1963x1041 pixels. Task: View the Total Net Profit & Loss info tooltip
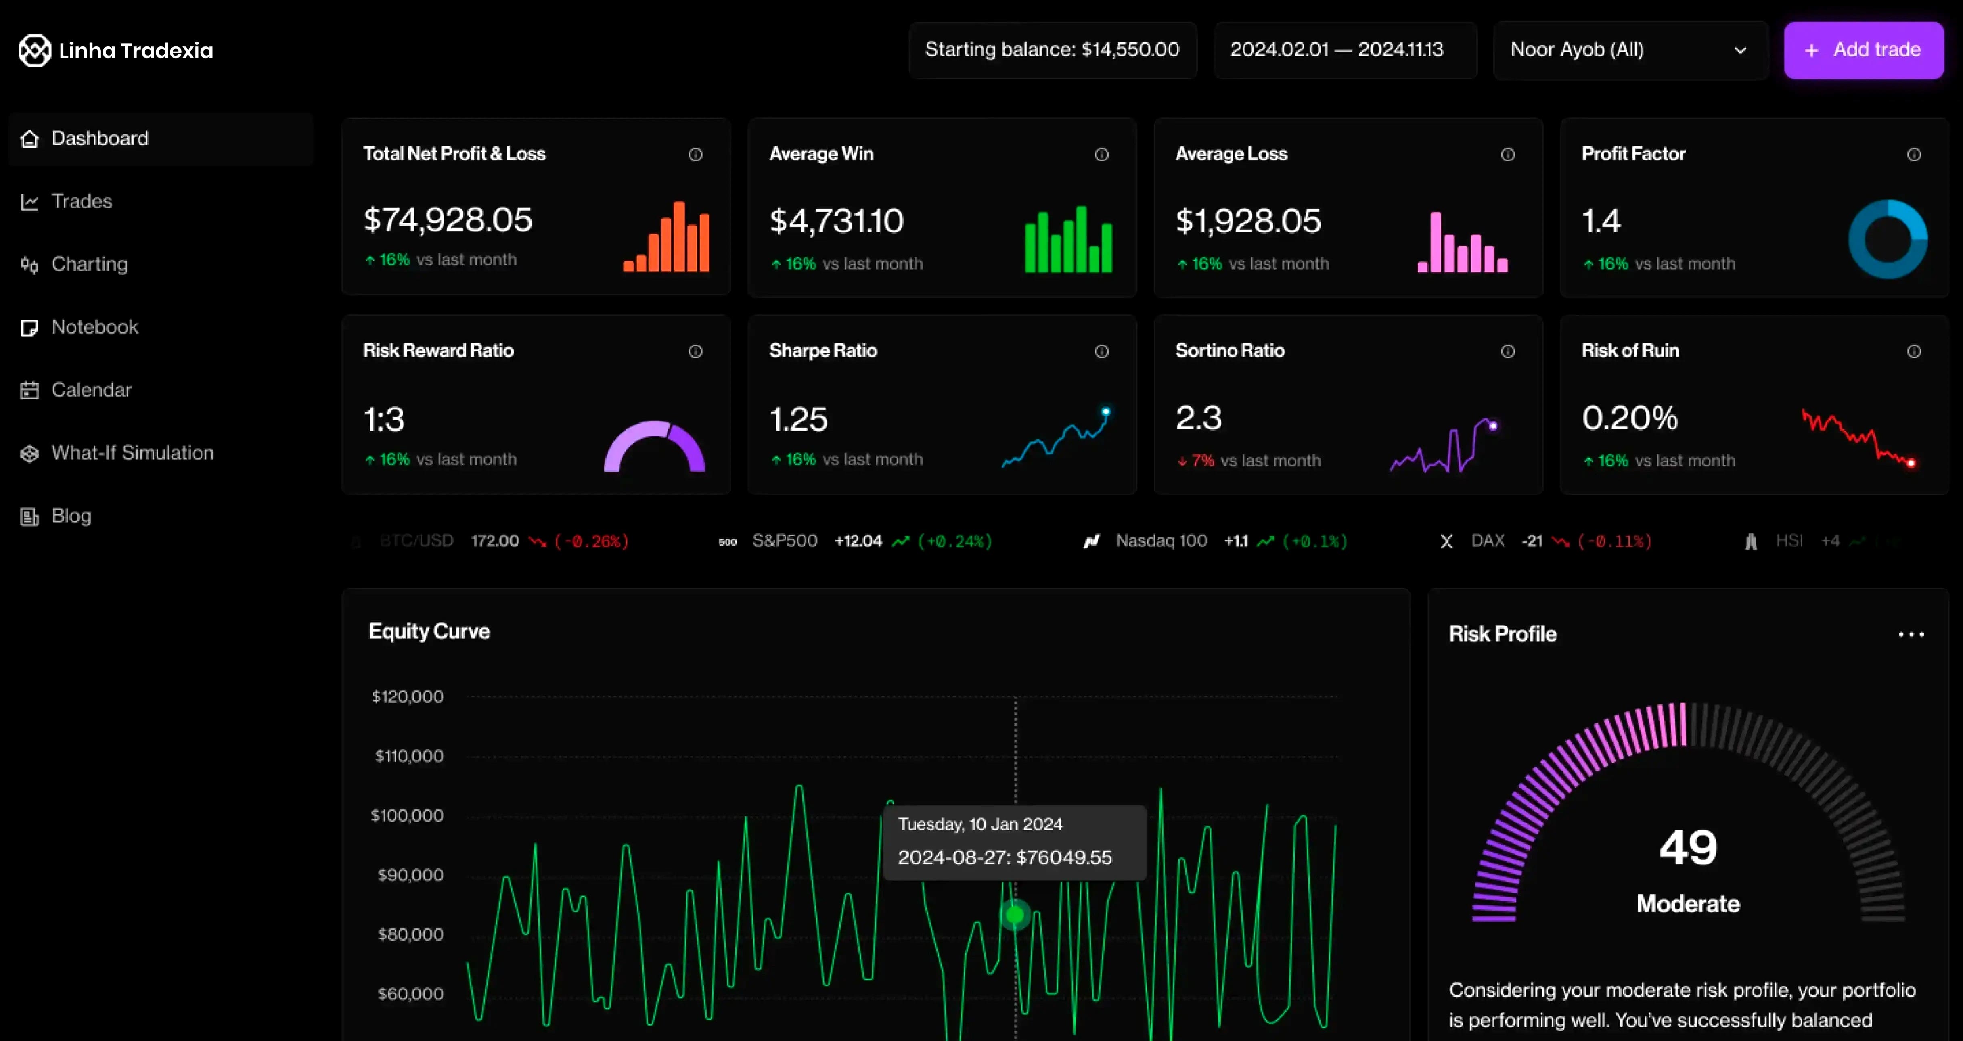coord(696,154)
